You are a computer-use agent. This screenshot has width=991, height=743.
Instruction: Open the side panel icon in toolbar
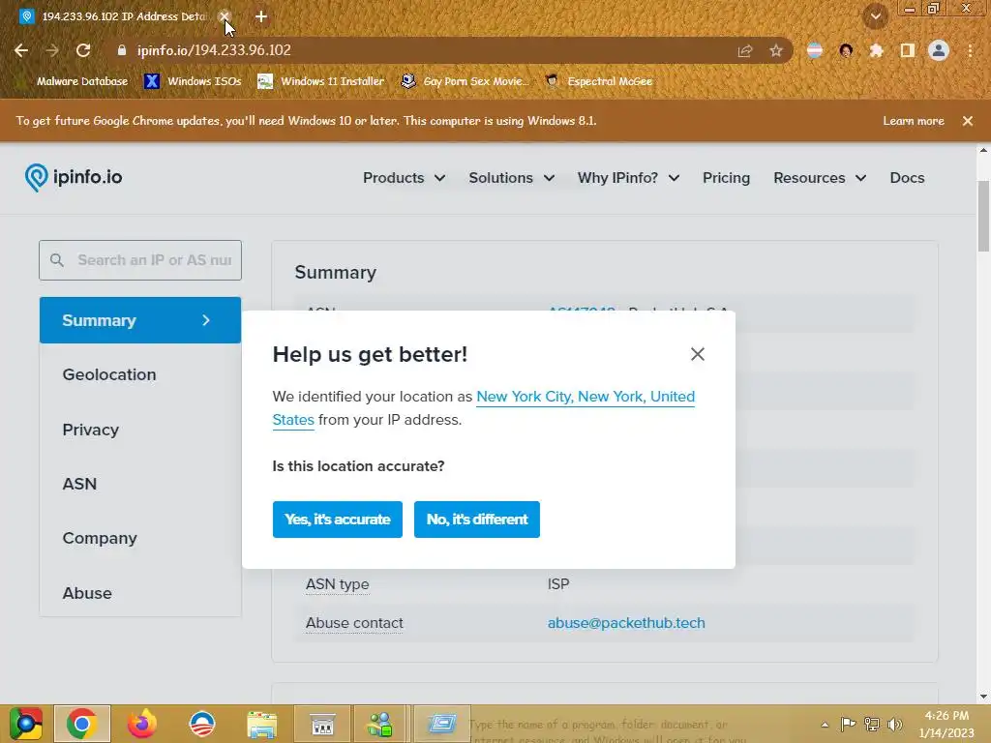pyautogui.click(x=908, y=50)
